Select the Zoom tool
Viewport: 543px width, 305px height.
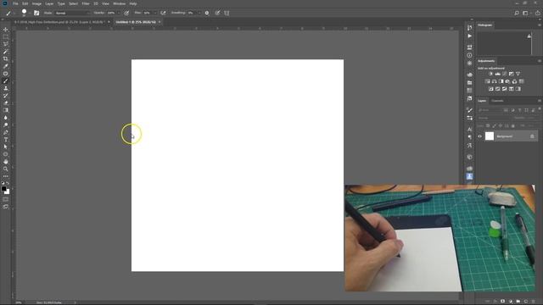click(6, 169)
